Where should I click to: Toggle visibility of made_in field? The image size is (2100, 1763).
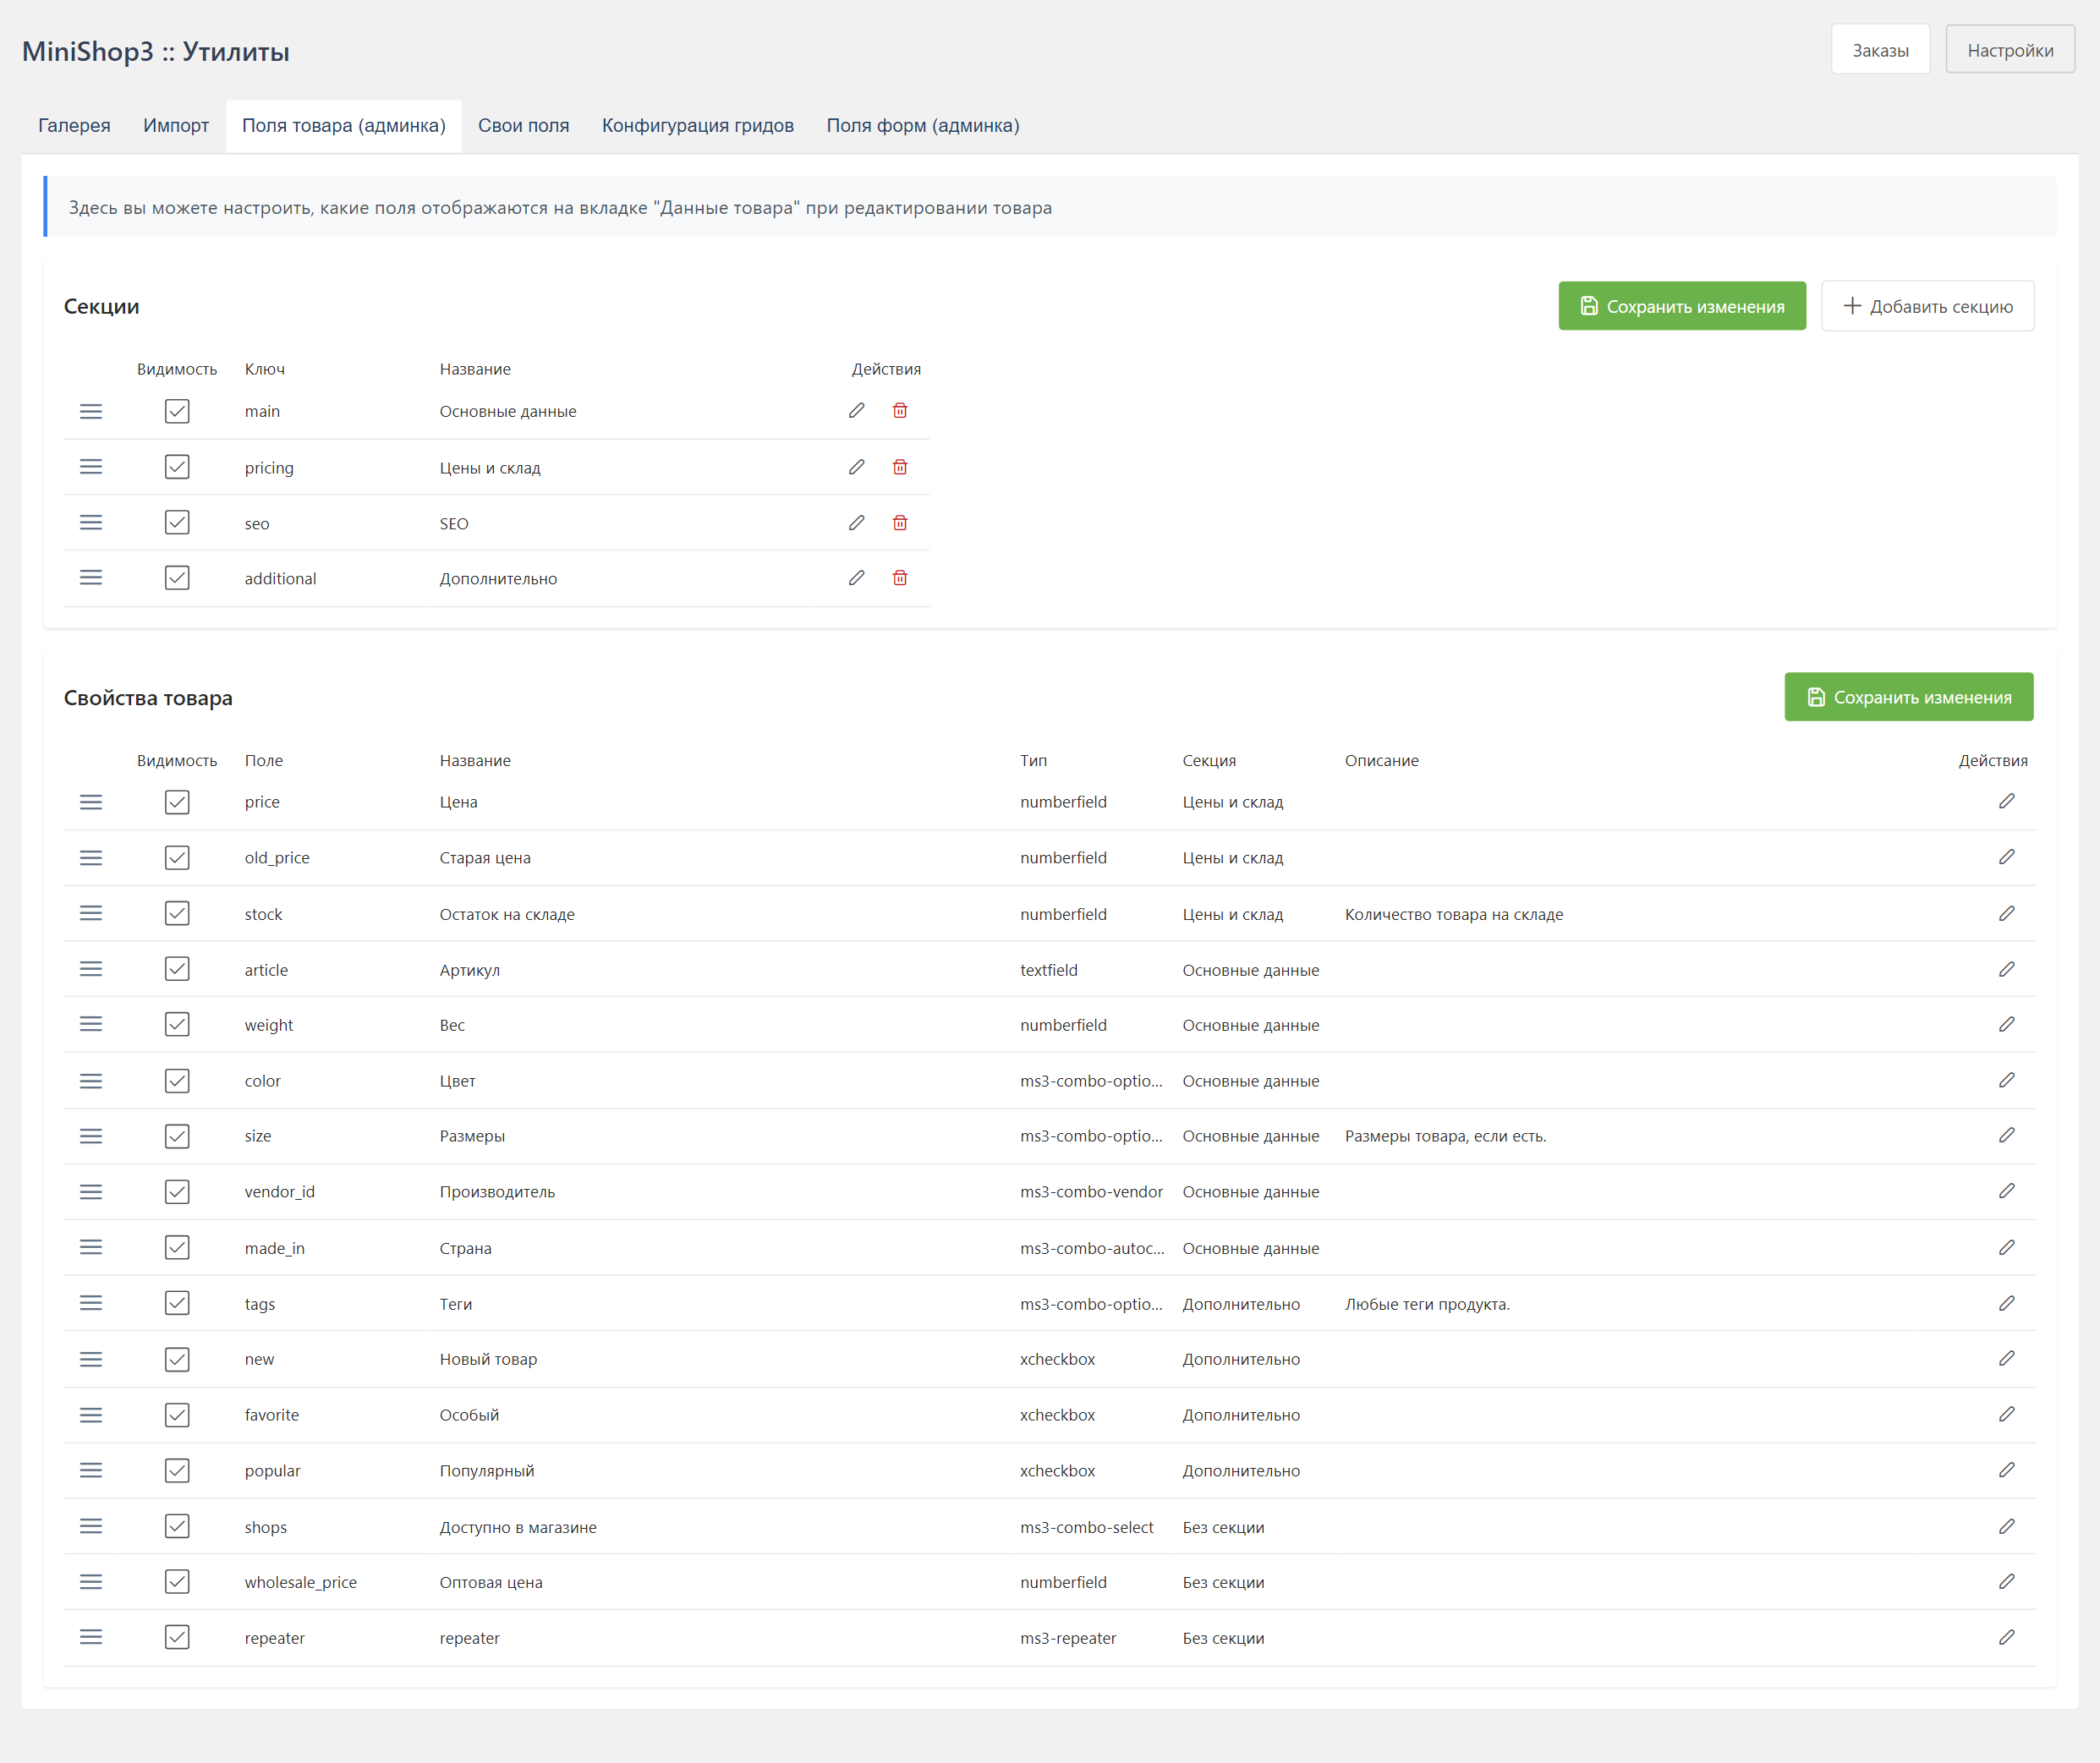tap(177, 1247)
